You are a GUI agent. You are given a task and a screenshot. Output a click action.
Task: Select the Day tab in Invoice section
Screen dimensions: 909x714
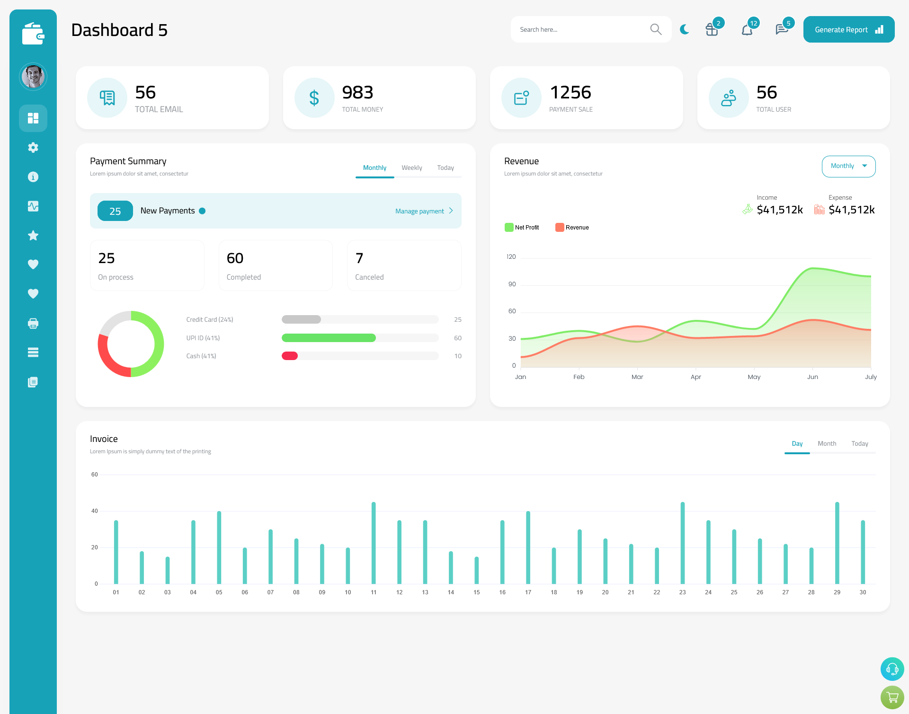tap(796, 443)
